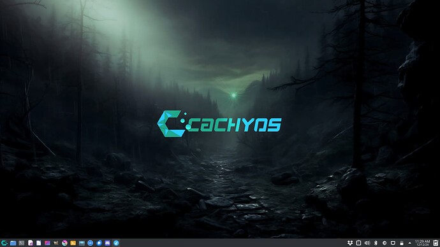The height and width of the screenshot is (247, 440).
Task: Open the trash icon on the panel
Action: [436, 243]
